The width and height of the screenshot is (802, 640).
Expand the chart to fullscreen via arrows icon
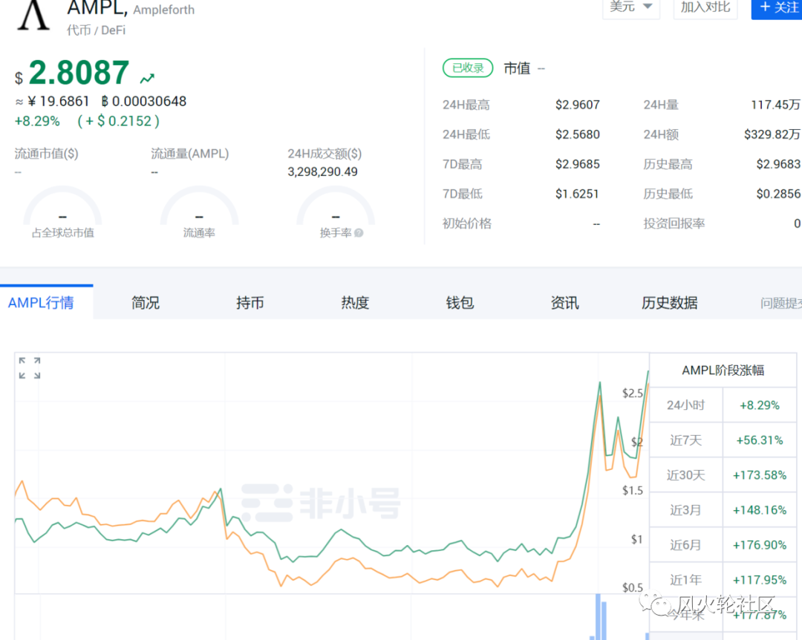(x=28, y=368)
